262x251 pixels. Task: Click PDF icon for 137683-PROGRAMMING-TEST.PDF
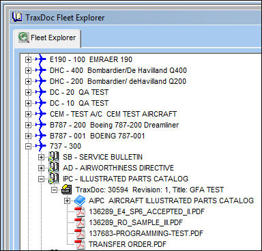(80, 233)
